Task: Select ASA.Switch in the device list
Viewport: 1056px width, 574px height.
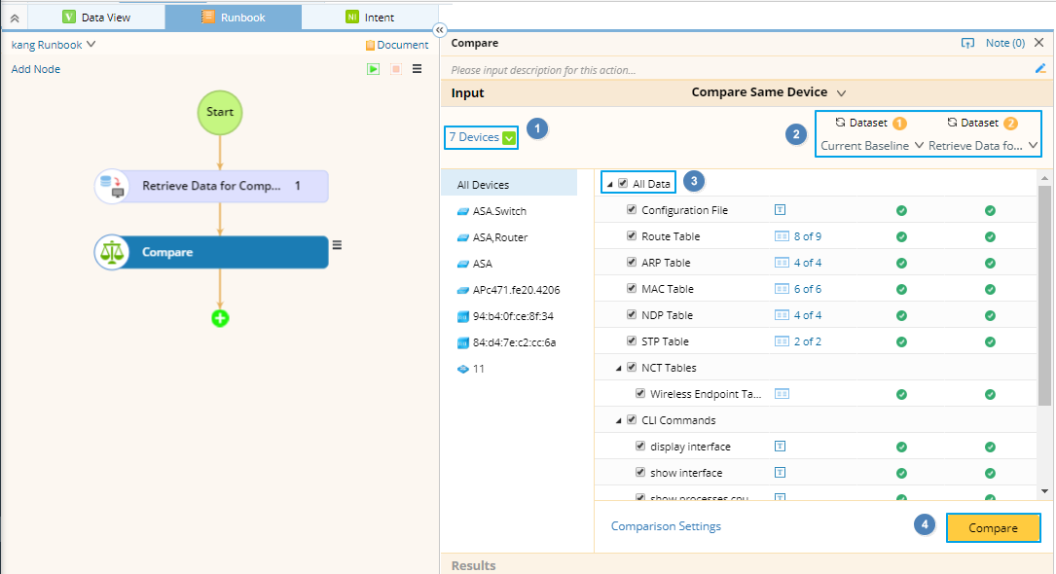Action: (501, 210)
